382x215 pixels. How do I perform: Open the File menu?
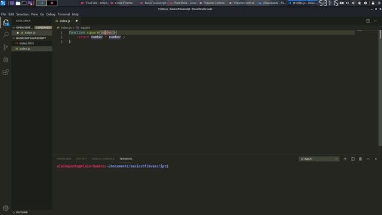click(x=4, y=14)
